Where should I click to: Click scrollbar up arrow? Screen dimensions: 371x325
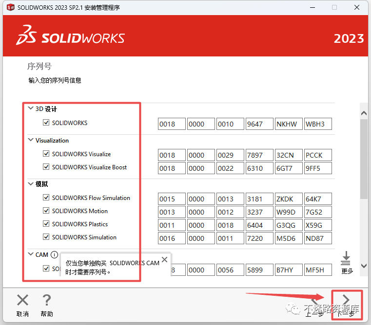coord(364,113)
